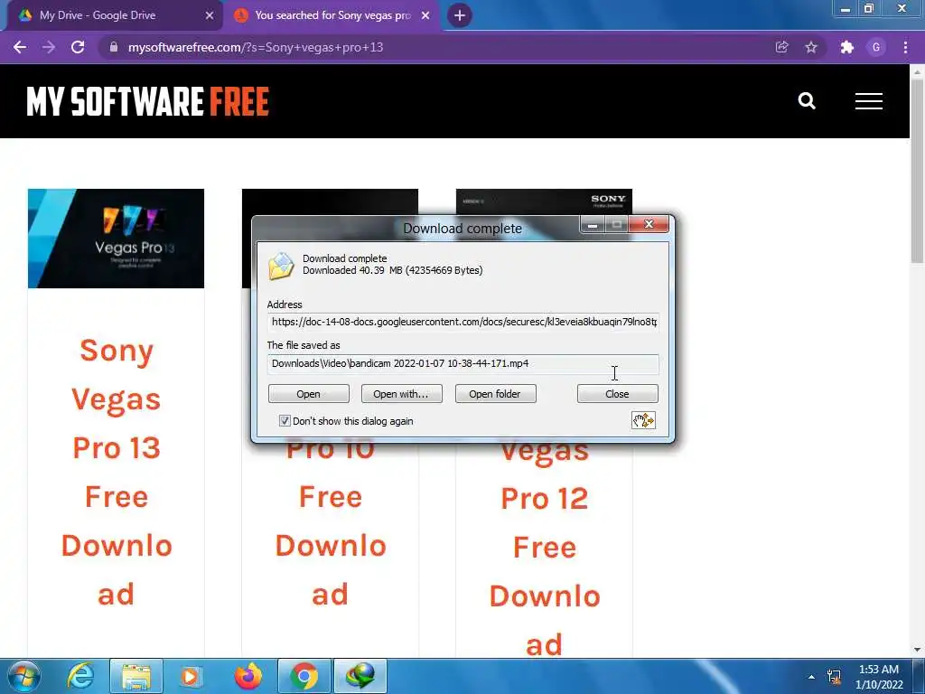Image resolution: width=925 pixels, height=694 pixels.
Task: Click the Chrome forward arrow
Action: [49, 47]
